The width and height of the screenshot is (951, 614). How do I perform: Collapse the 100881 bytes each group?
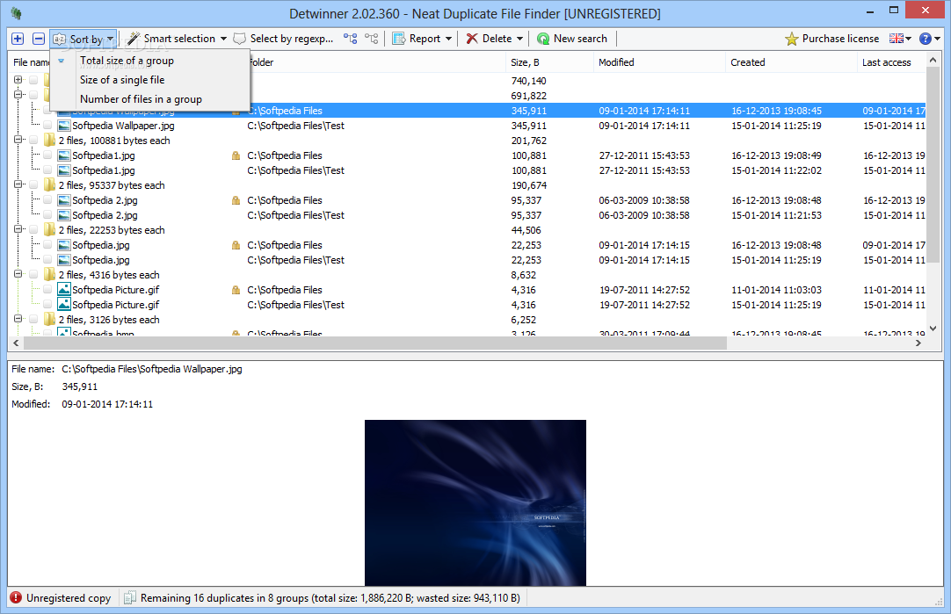click(18, 140)
